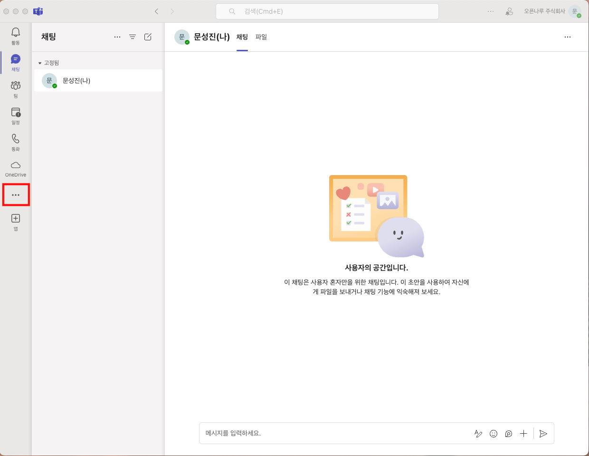
Task: Open the 활동 (Activity) bell icon
Action: (x=16, y=36)
